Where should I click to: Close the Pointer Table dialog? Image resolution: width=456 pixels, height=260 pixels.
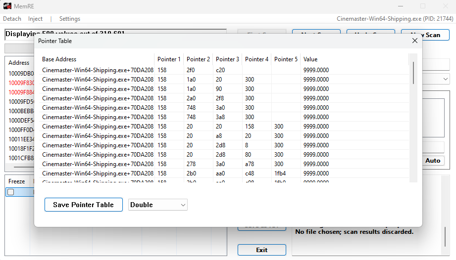414,41
